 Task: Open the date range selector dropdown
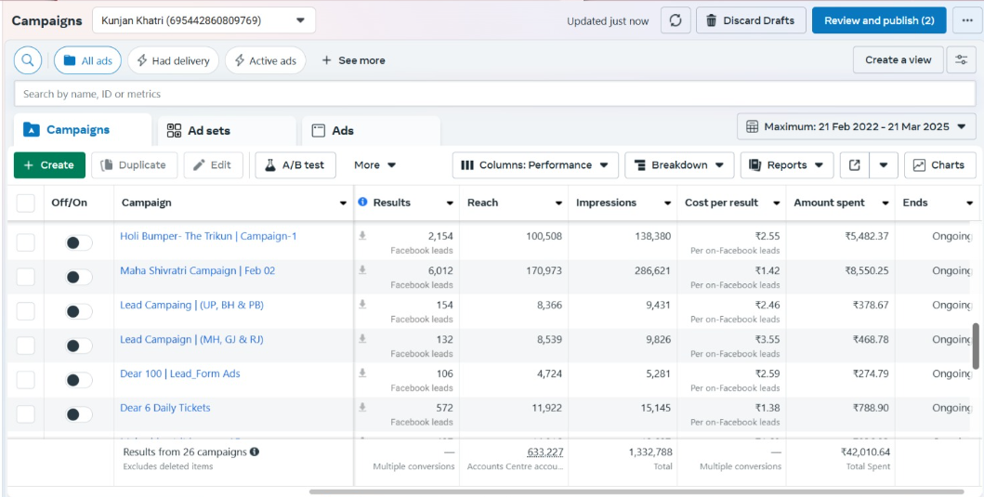[856, 126]
